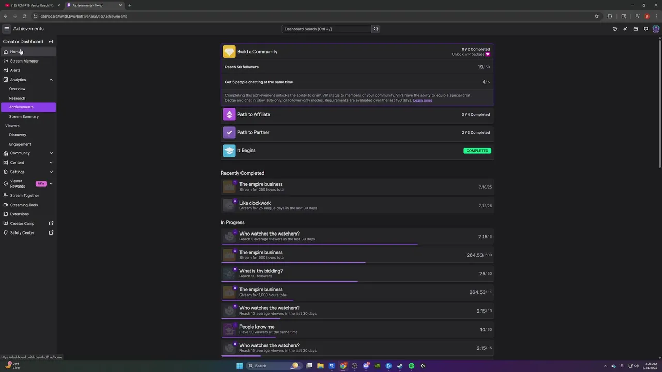This screenshot has width=662, height=372.
Task: Open Engagement under Viewers
Action: (28, 144)
